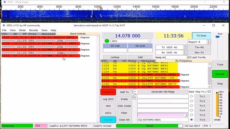The height and width of the screenshot is (129, 230).
Task: Click the Halt Tx button
Action: 124,92
